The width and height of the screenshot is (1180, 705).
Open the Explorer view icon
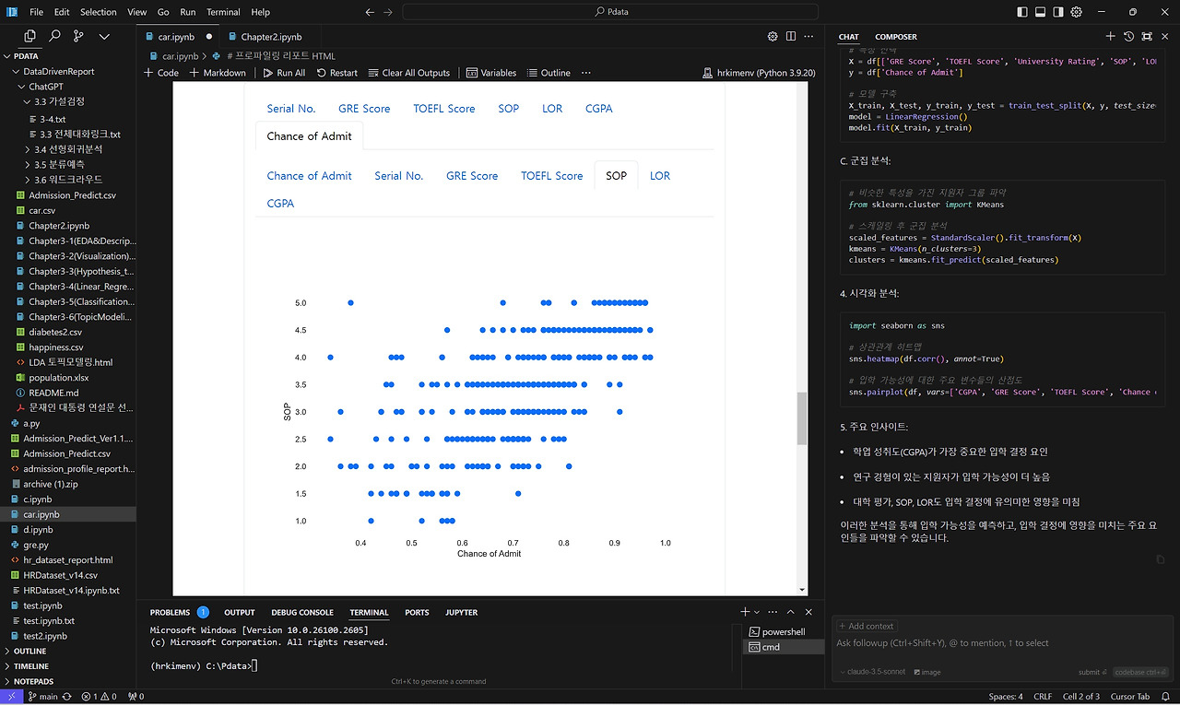30,36
